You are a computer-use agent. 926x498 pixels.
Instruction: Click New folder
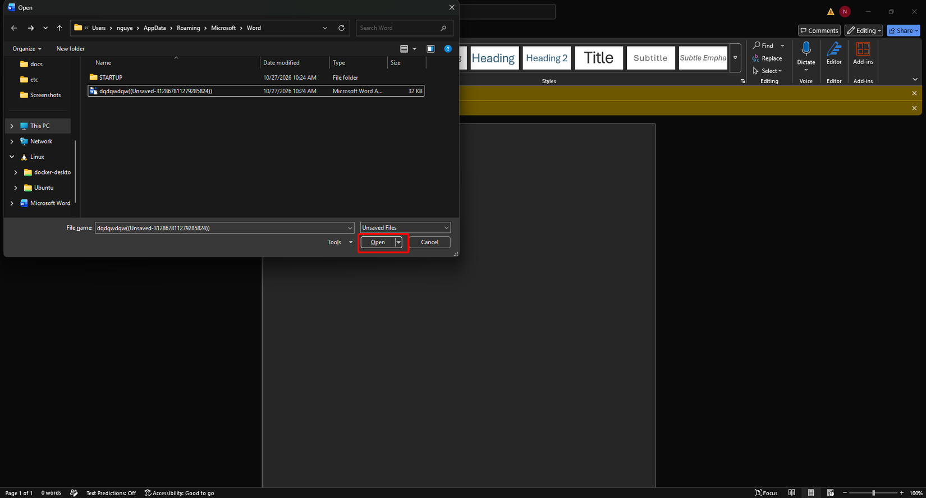[x=70, y=49]
